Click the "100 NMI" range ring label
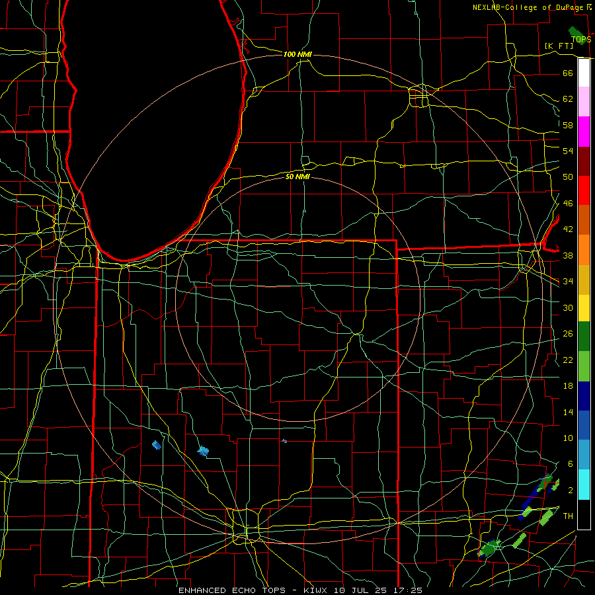The width and height of the screenshot is (595, 595). click(x=297, y=54)
